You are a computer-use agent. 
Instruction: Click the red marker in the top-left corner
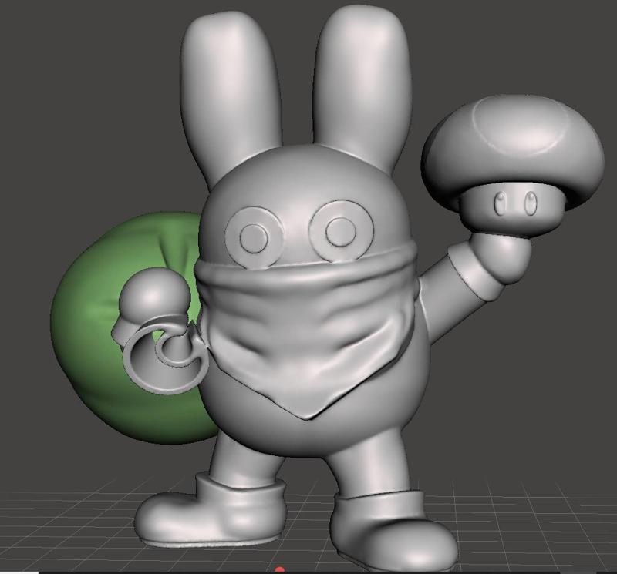click(4, 4)
